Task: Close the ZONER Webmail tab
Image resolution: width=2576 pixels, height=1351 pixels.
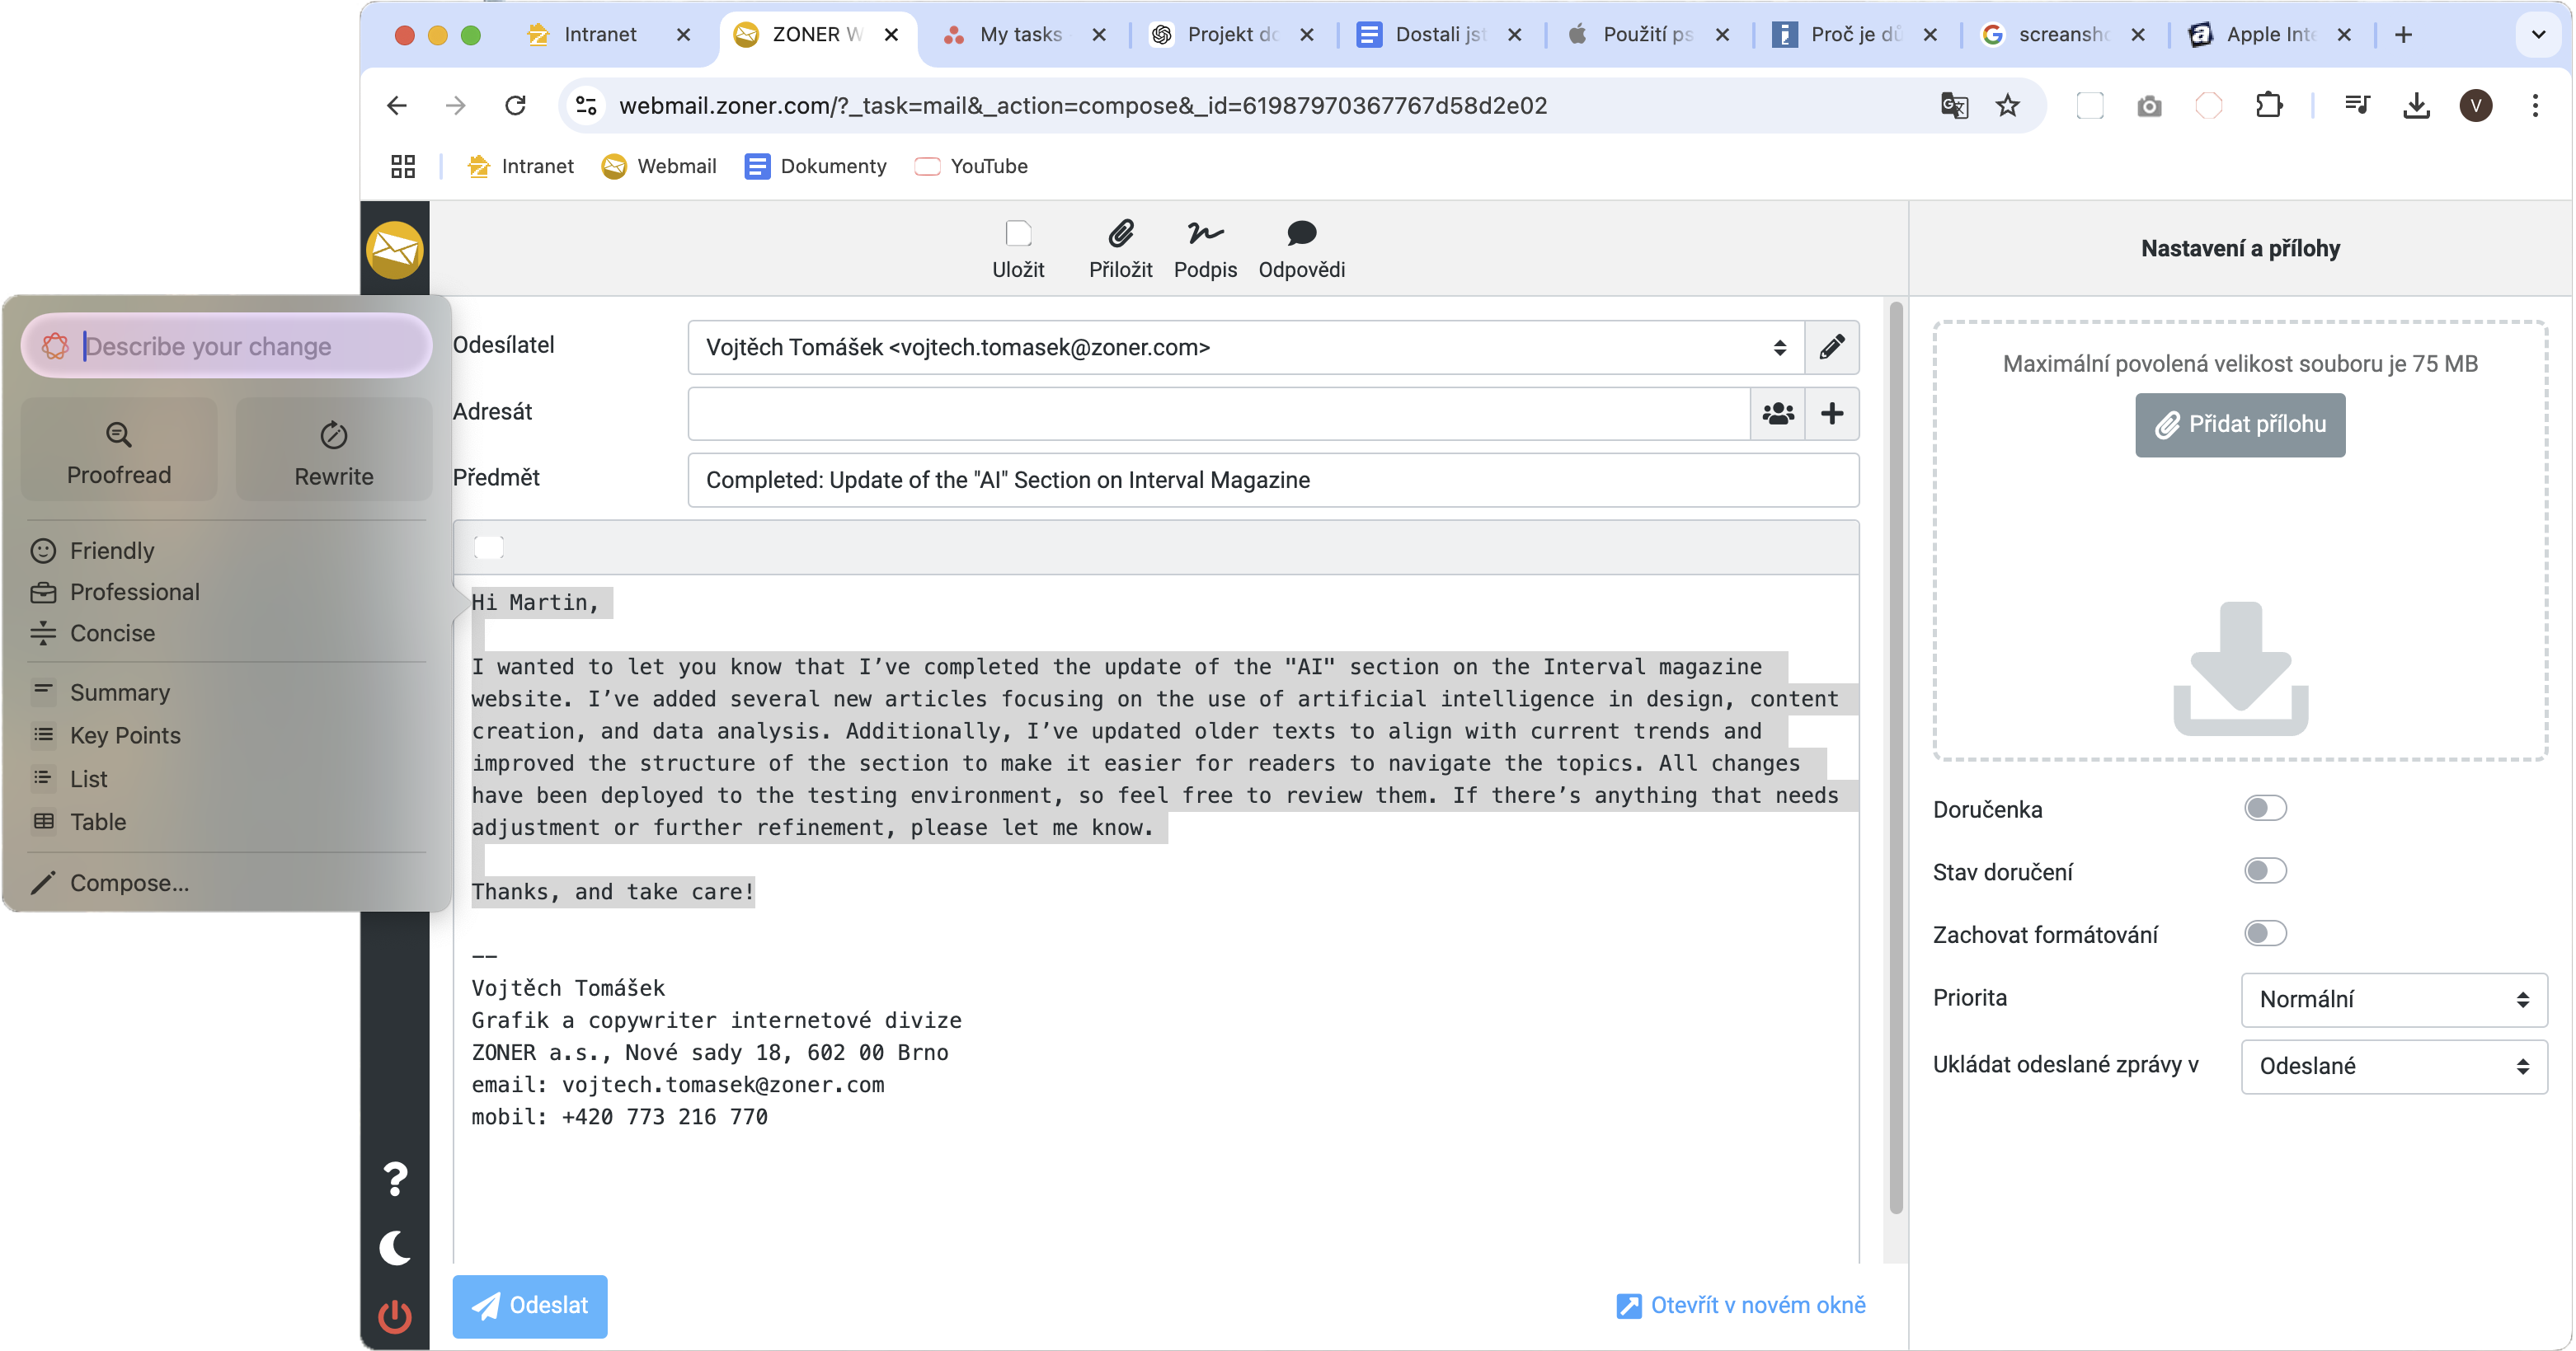Action: [x=891, y=35]
